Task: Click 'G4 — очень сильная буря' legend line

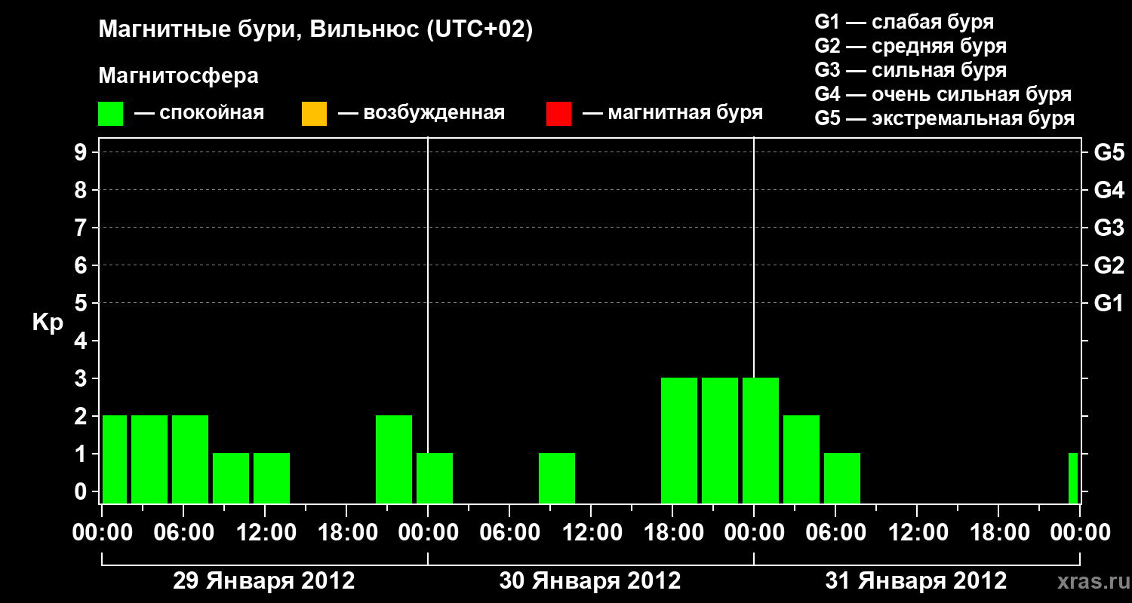Action: (943, 94)
